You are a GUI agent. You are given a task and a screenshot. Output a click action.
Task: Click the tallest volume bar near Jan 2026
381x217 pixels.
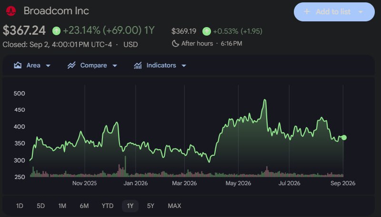point(125,166)
